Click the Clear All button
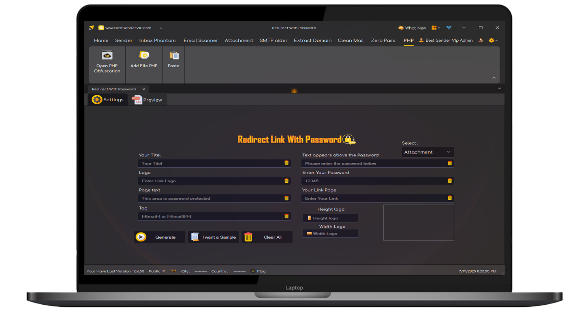Screen dimensions: 577x316 click(267, 237)
